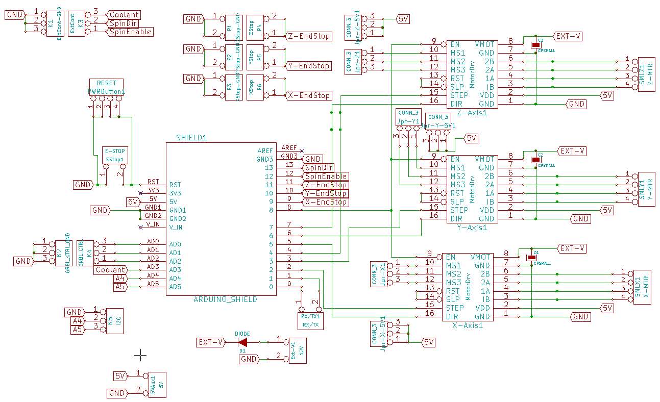Click the SHIELD1 reference label

[191, 138]
